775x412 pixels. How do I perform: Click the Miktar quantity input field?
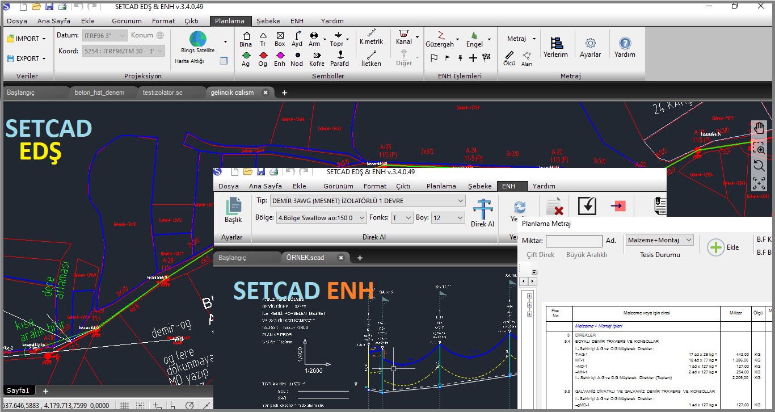[574, 241]
